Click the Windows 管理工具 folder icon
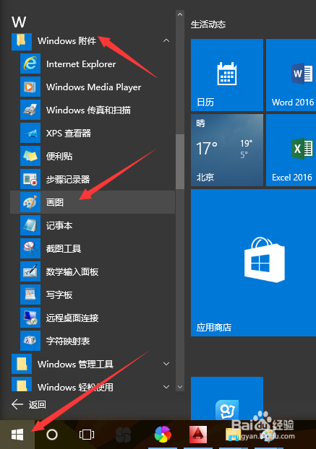 coord(22,364)
